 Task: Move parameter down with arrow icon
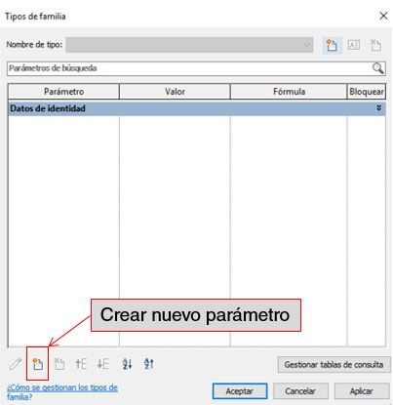click(x=103, y=364)
